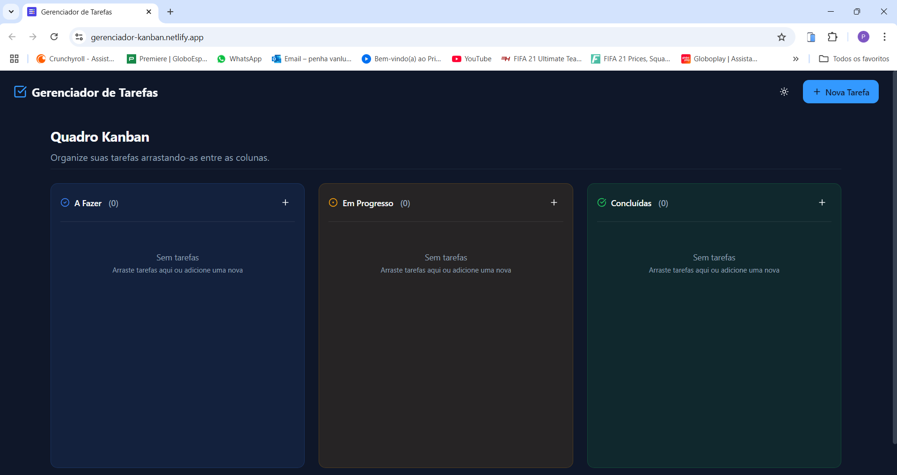Toggle light mode with the sun icon
Image resolution: width=897 pixels, height=475 pixels.
coord(784,92)
